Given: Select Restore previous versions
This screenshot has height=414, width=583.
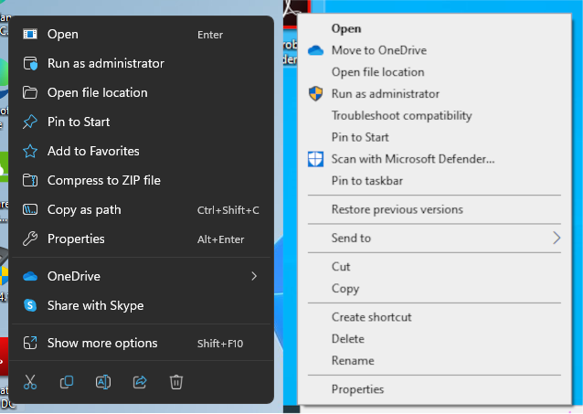Looking at the screenshot, I should pyautogui.click(x=397, y=209).
